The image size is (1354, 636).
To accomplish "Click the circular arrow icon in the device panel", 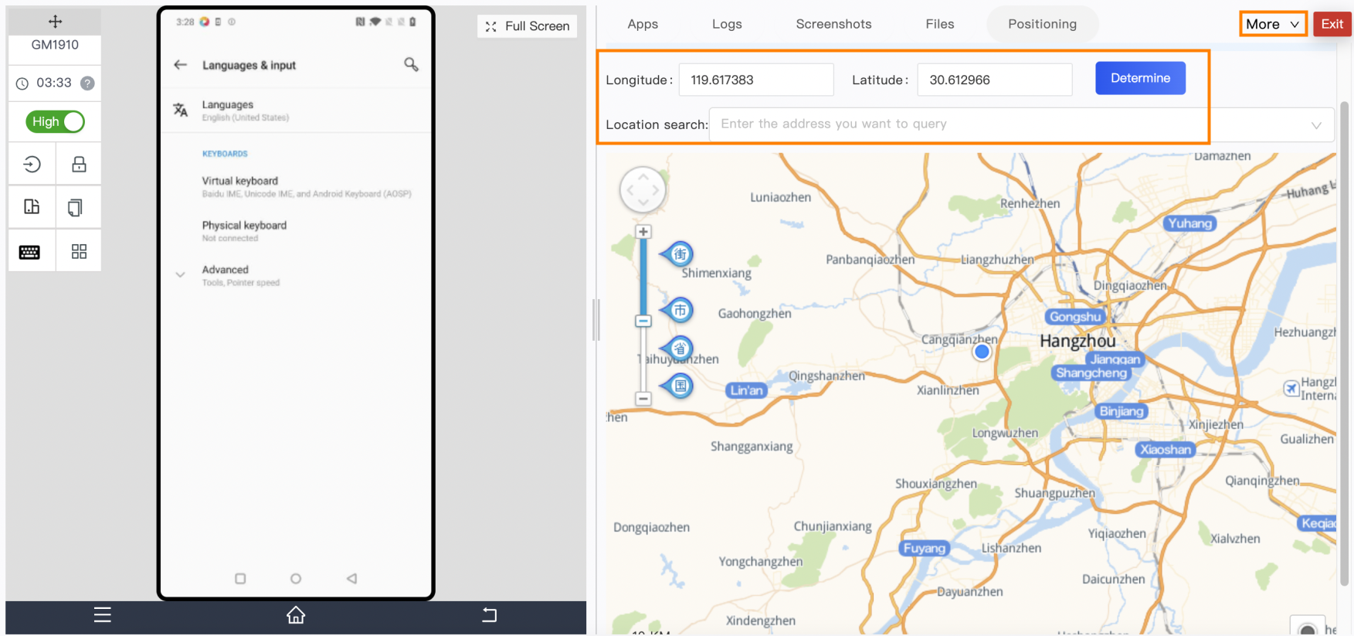I will 32,164.
